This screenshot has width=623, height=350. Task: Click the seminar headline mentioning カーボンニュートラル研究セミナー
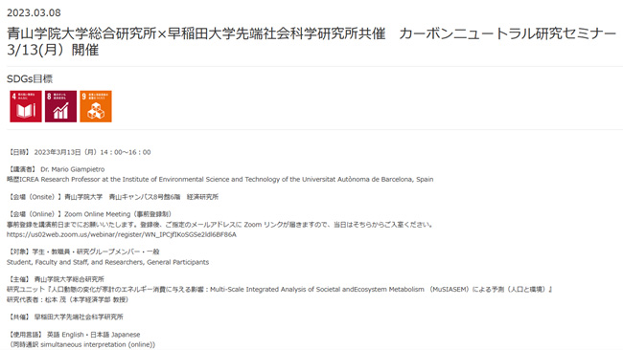[311, 42]
